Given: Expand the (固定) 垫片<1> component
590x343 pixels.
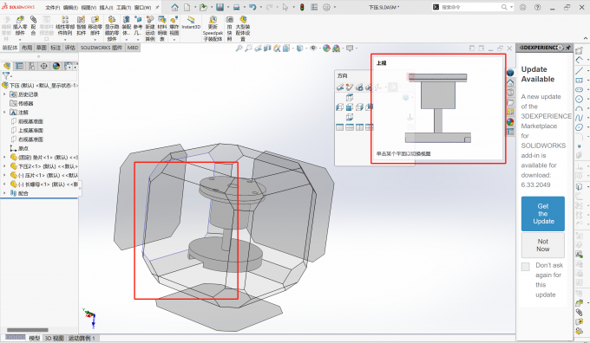Looking at the screenshot, I should [4, 158].
